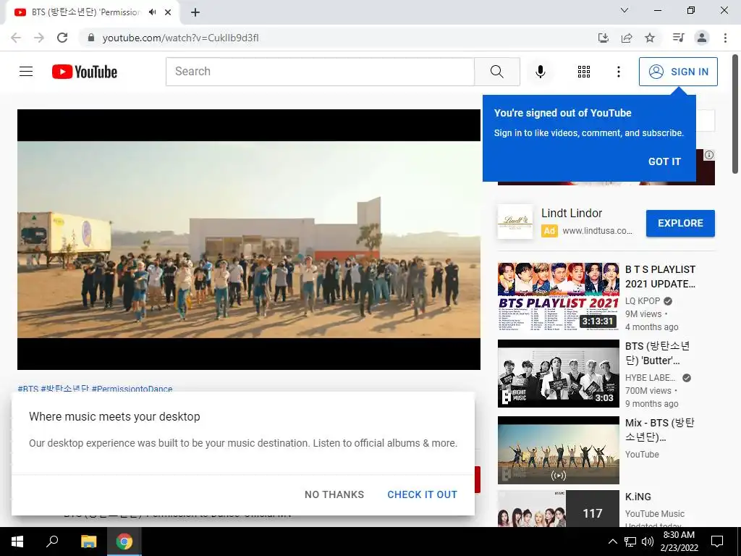Viewport: 741px width, 556px height.
Task: Open the BTS Butter video thumbnail
Action: pyautogui.click(x=558, y=374)
